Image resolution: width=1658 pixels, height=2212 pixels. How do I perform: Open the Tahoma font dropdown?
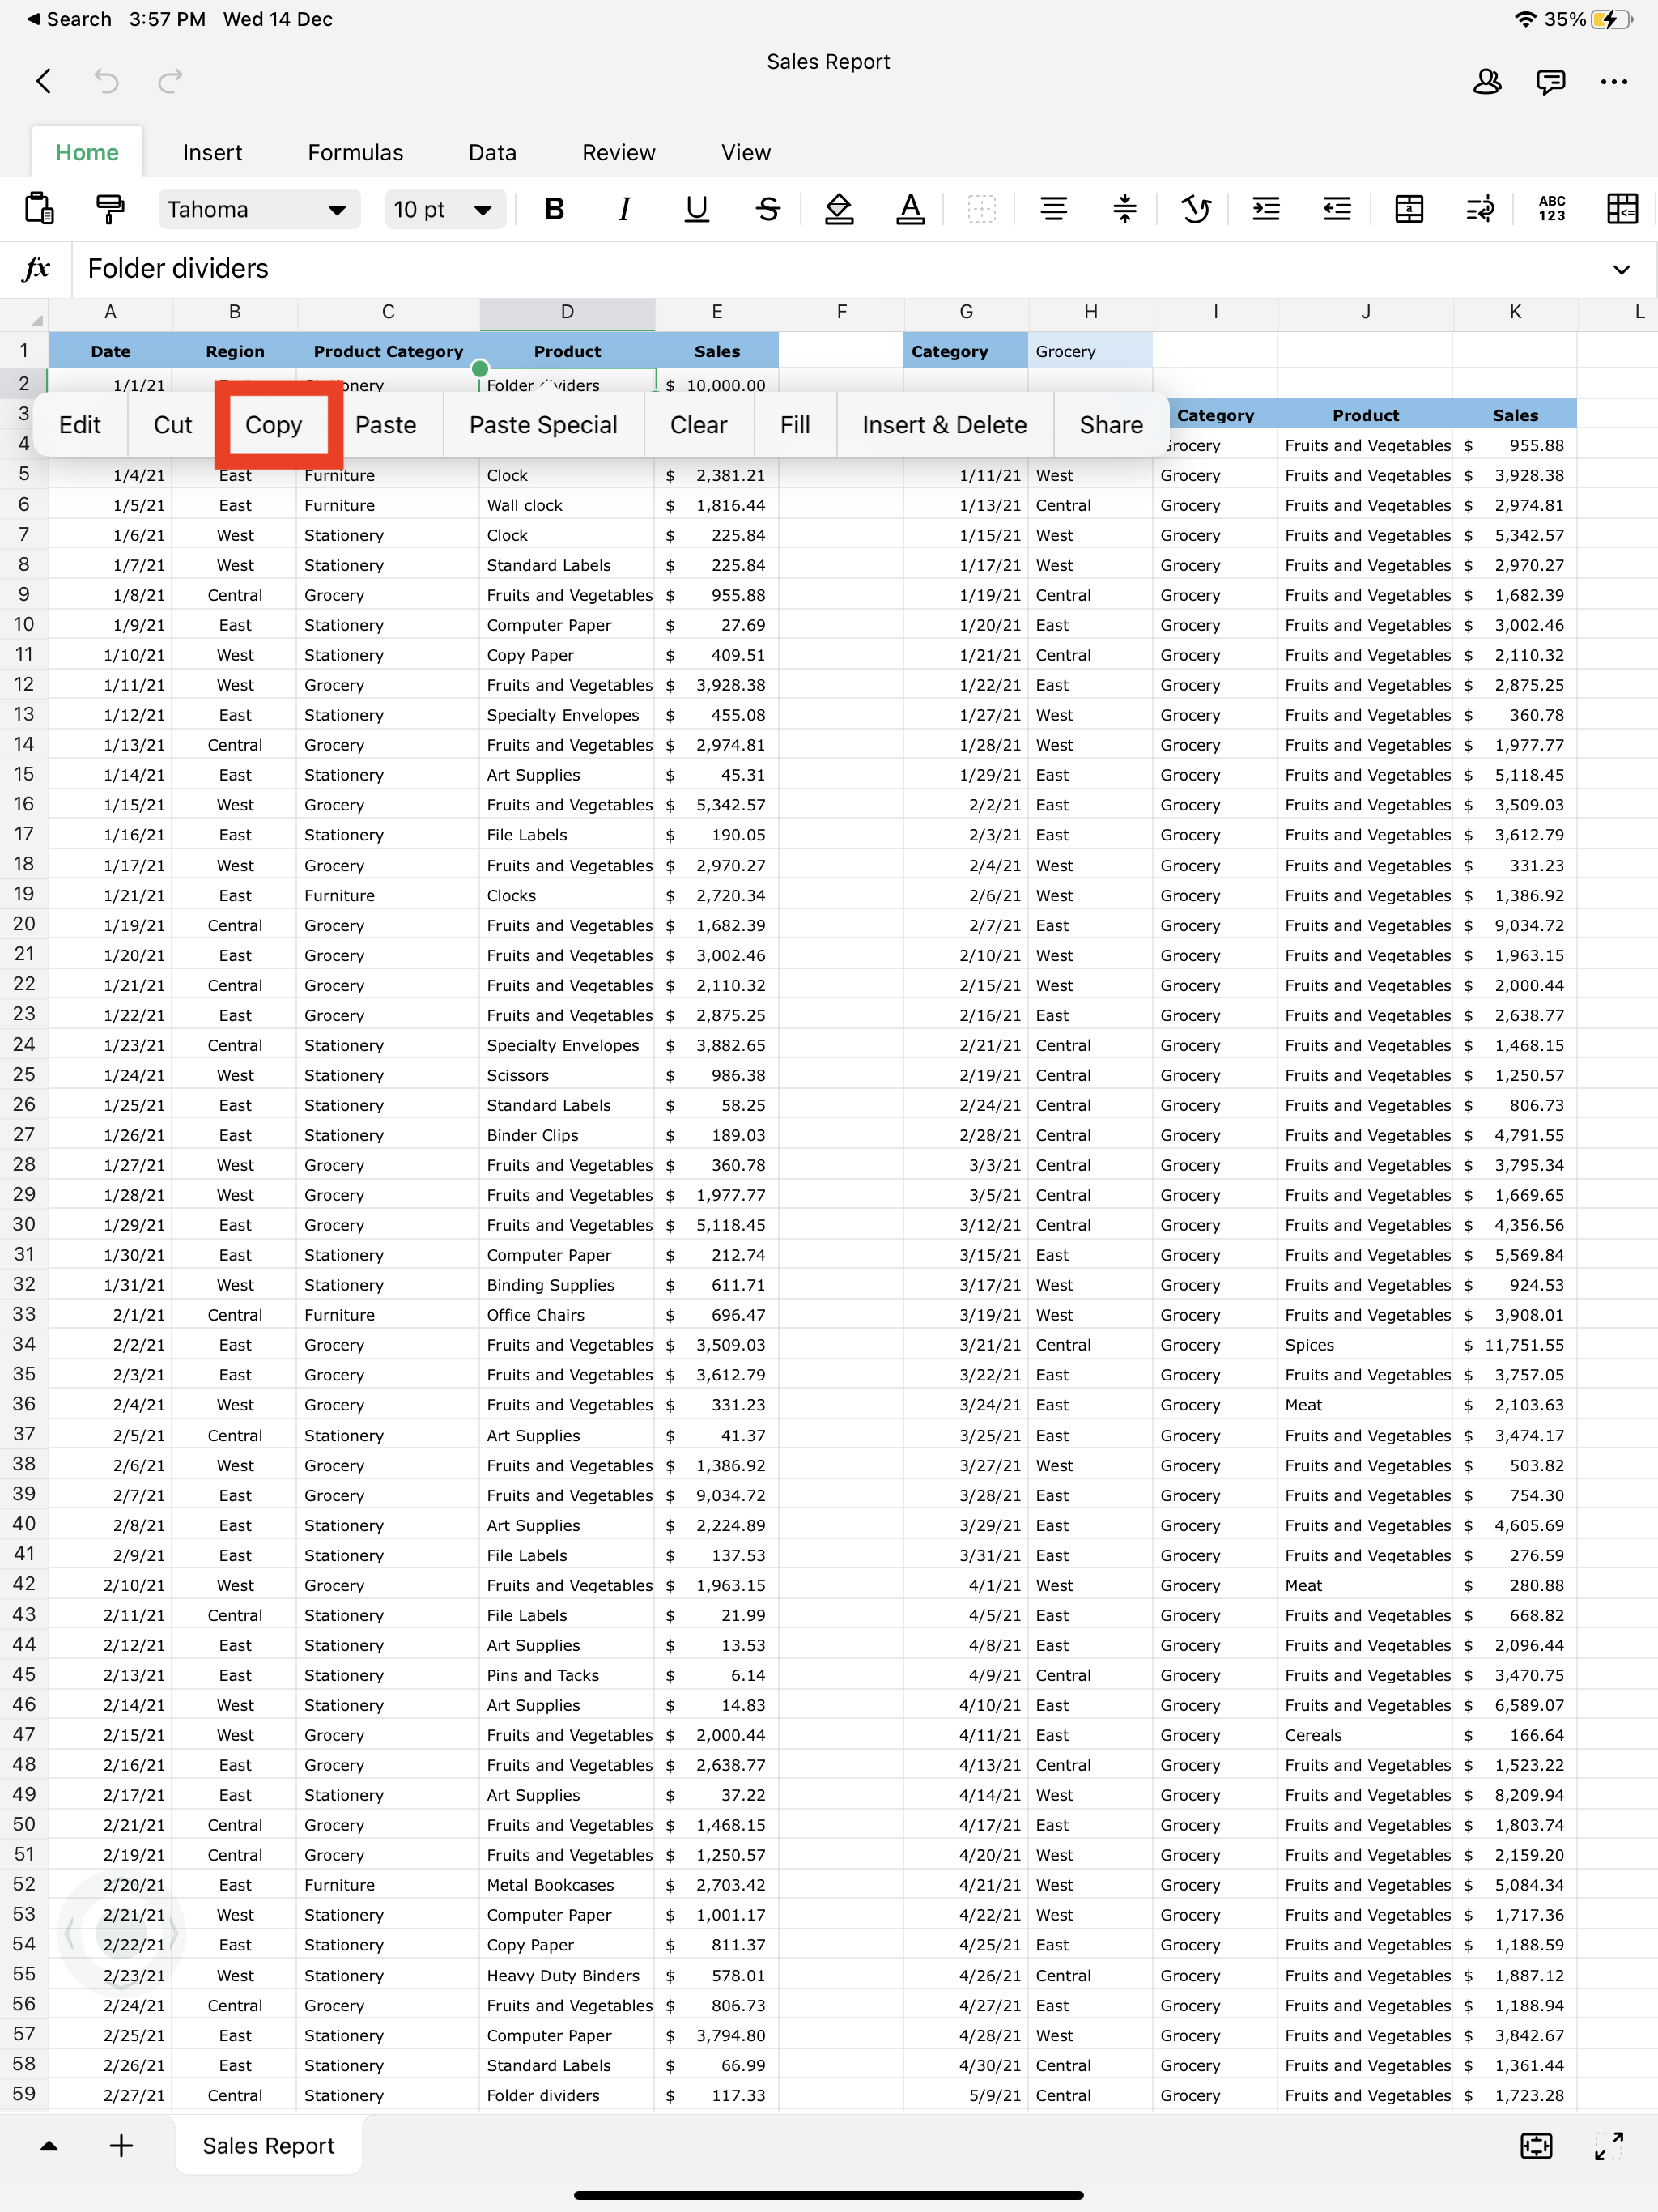[258, 209]
